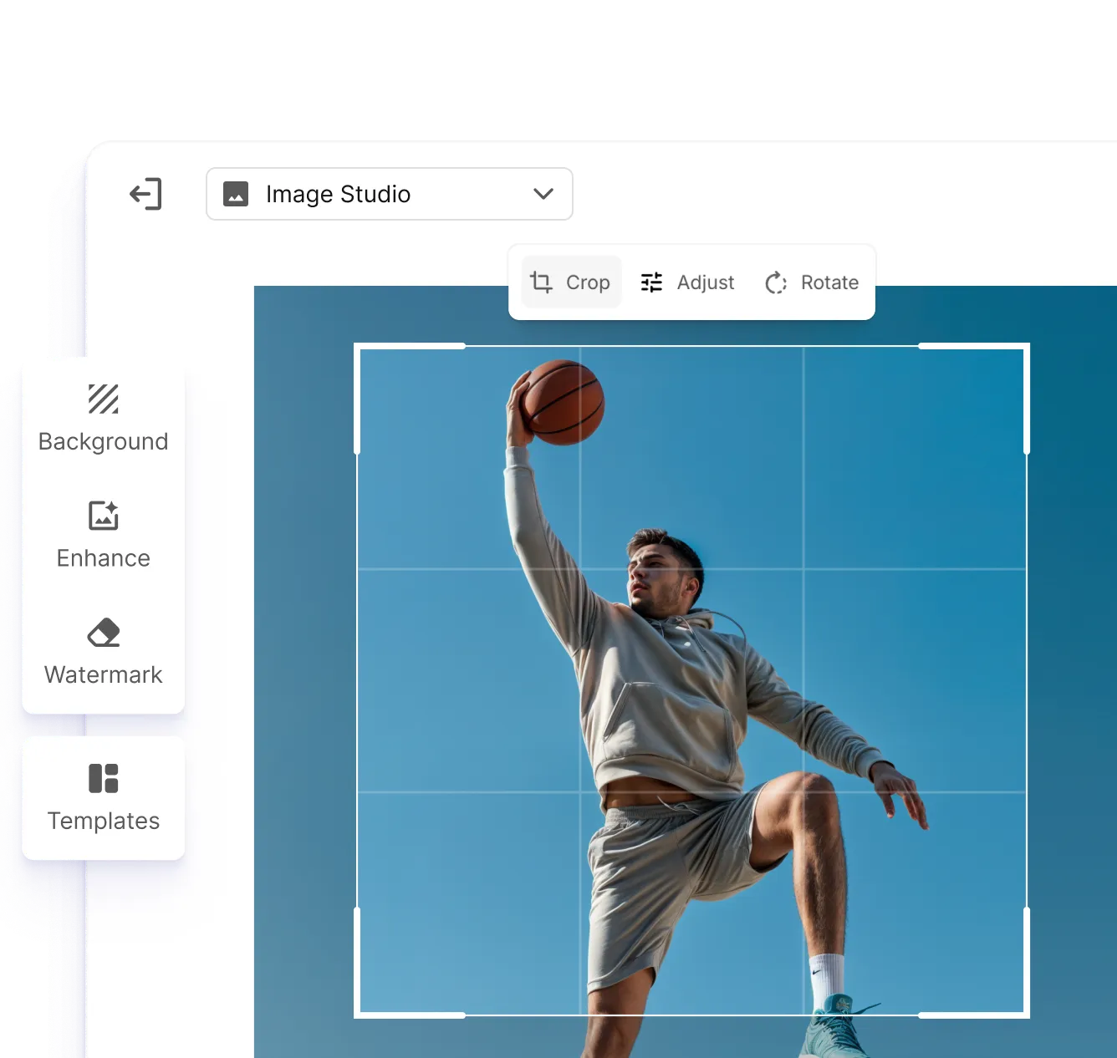Click the exit Image Studio icon
This screenshot has height=1058, width=1117.
point(146,194)
